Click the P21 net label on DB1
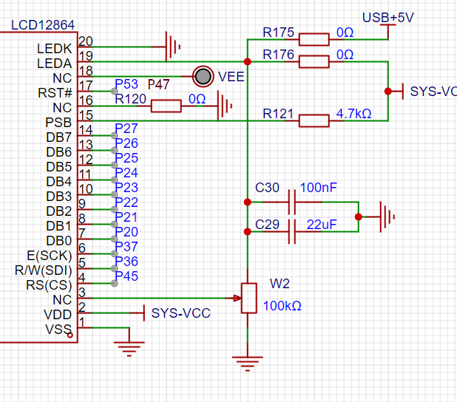The height and width of the screenshot is (402, 457). click(x=126, y=217)
